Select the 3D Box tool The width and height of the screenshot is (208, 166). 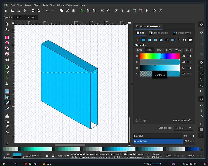click(7, 54)
